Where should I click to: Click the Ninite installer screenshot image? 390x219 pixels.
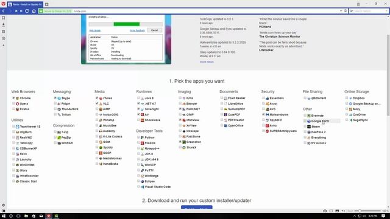coord(126,39)
